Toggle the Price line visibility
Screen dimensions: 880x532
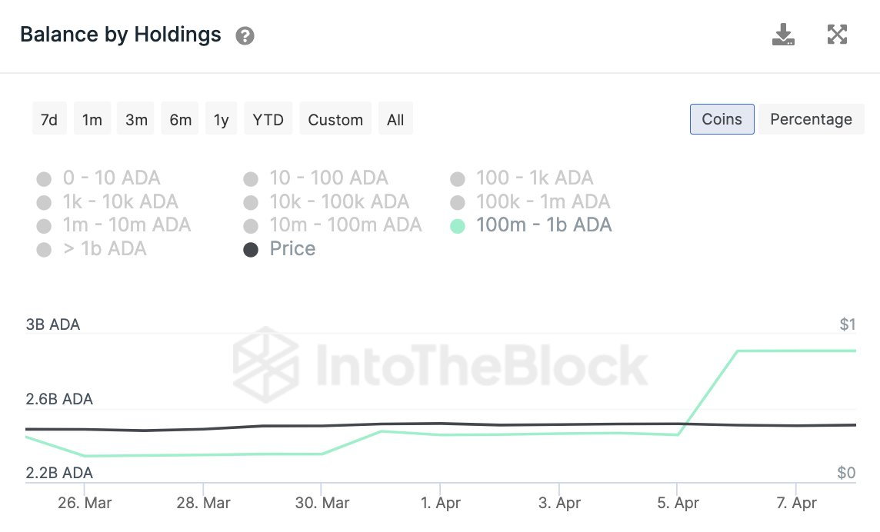pos(284,248)
